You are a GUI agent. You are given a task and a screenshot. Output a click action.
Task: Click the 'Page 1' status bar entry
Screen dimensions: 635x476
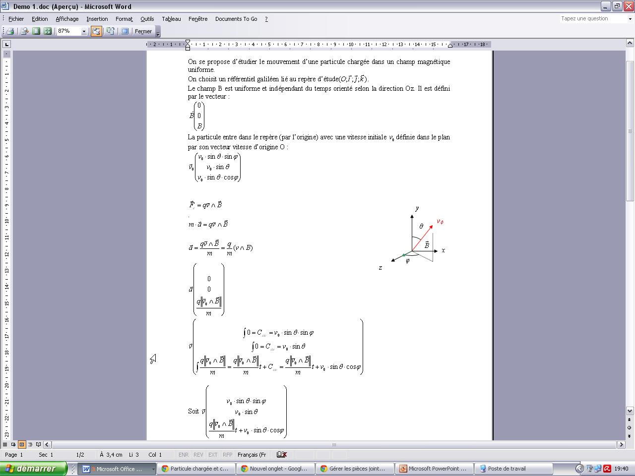[x=14, y=455]
